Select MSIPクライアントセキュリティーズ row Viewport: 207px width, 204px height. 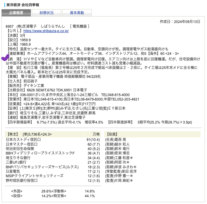coord(34,176)
